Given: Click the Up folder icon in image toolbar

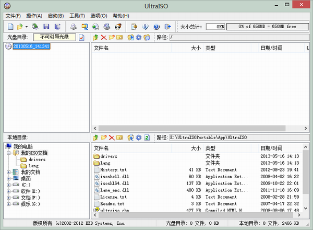Looking at the screenshot, I should [95, 37].
